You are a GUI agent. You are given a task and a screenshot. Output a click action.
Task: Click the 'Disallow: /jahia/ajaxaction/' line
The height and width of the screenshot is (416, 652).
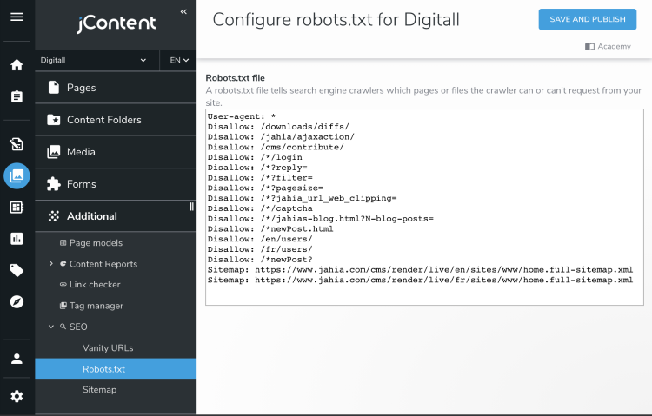click(281, 137)
